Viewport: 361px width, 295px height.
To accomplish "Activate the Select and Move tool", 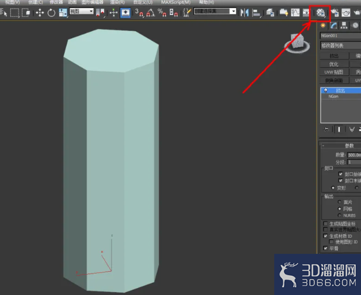I will tap(39, 12).
